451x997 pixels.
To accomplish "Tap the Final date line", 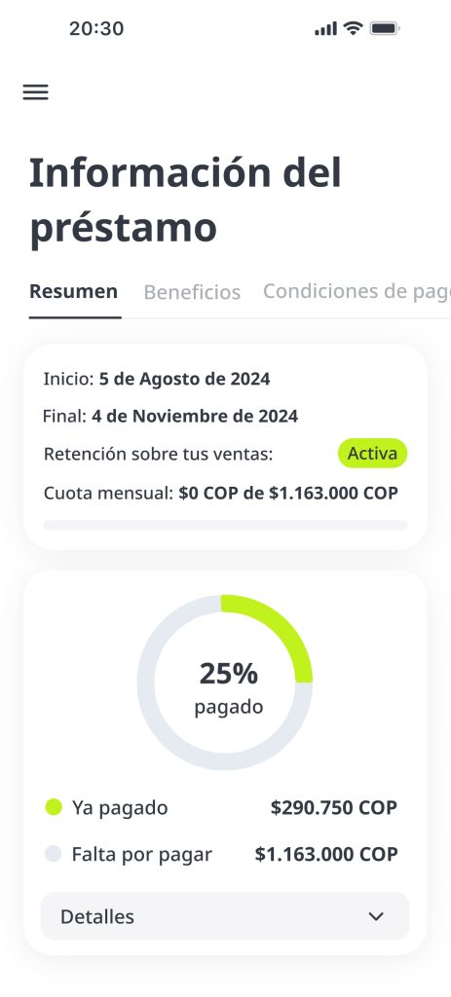I will pos(170,417).
